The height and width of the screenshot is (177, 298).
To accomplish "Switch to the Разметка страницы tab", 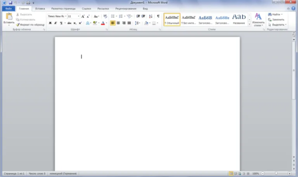I will [63, 9].
